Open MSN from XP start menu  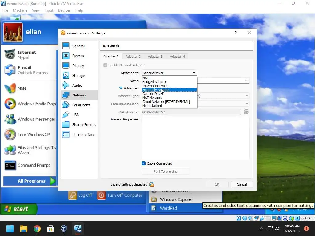click(15, 88)
